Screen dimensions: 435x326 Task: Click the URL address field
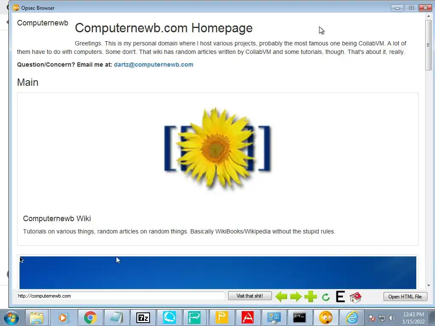(121, 296)
